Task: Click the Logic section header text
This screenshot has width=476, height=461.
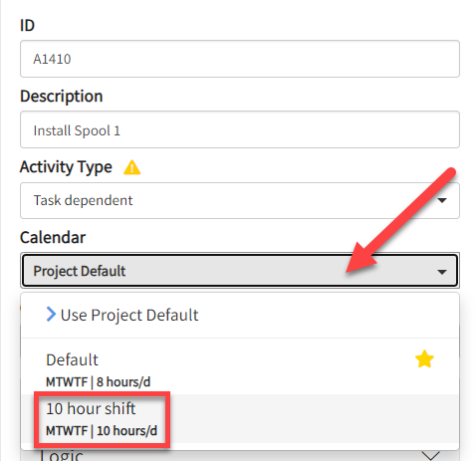Action: 62,455
